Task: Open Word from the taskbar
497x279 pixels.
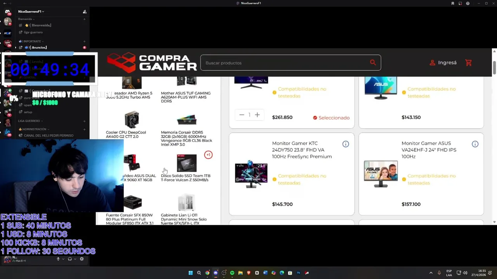Action: [265, 273]
